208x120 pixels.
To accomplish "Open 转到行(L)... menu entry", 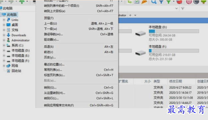I will (x=79, y=98).
